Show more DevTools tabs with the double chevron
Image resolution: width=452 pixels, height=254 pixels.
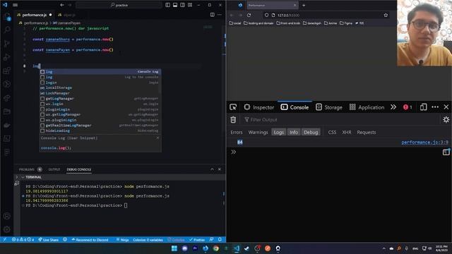[393, 107]
